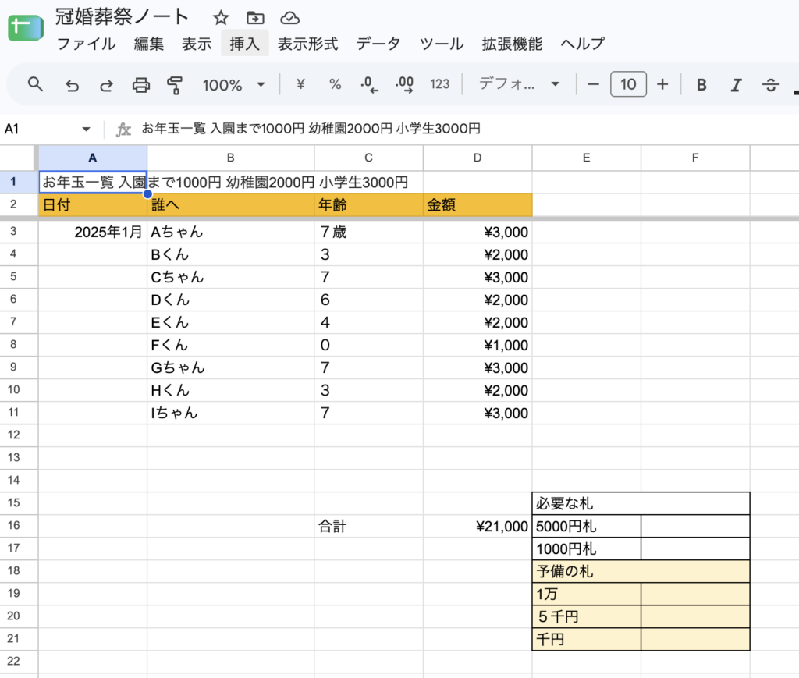This screenshot has height=678, width=799.
Task: Select the ¥1,000 amount cell
Action: click(x=478, y=346)
